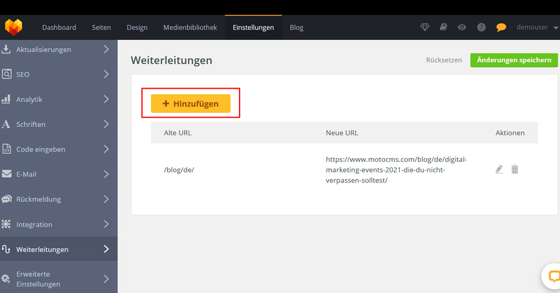Click the Hinzufügen button

[191, 104]
